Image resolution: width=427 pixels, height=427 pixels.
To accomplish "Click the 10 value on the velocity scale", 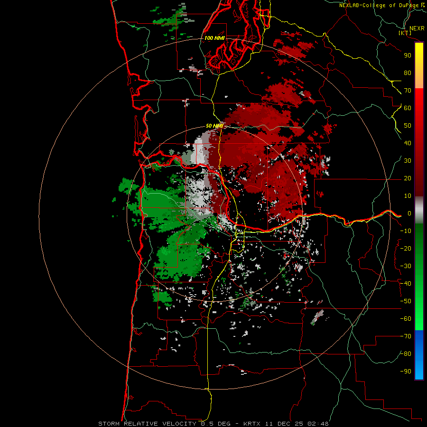I will click(x=408, y=196).
